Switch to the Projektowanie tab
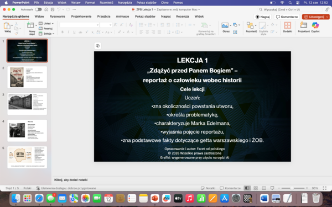 [81, 17]
